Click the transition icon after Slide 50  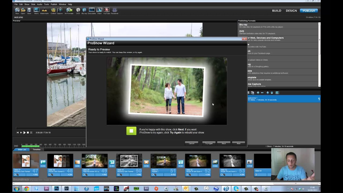tap(146, 162)
